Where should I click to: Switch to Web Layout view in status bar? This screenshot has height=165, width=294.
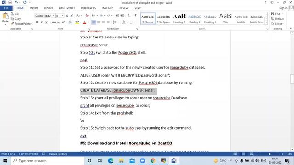pos(251,154)
